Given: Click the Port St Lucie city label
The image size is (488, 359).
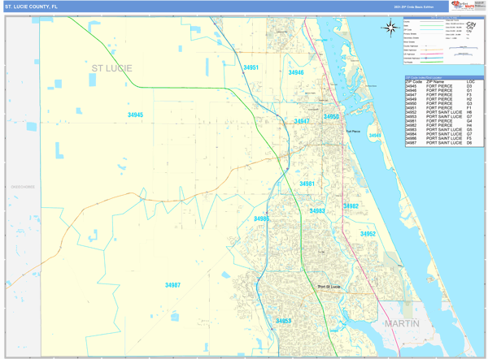Looking at the screenshot, I should 329,287.
